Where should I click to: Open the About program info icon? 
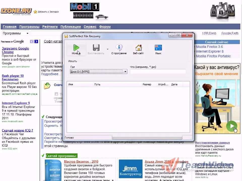pos(119,48)
